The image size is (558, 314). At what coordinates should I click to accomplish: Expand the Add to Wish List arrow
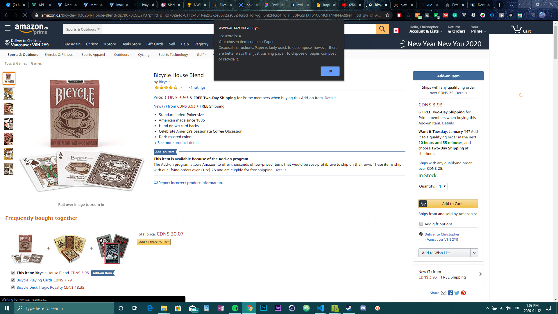point(474,253)
